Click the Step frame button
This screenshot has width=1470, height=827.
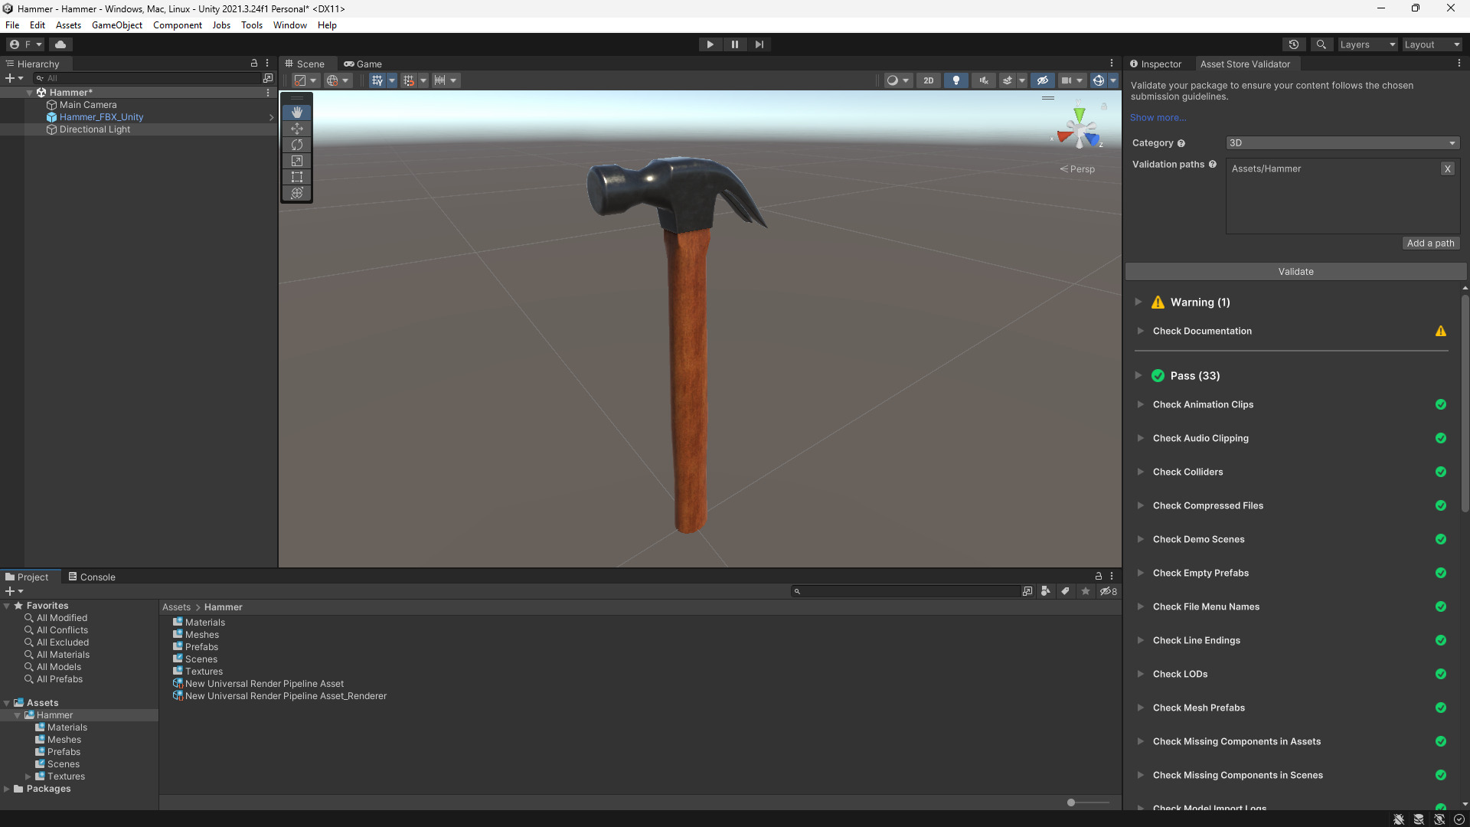coord(759,44)
